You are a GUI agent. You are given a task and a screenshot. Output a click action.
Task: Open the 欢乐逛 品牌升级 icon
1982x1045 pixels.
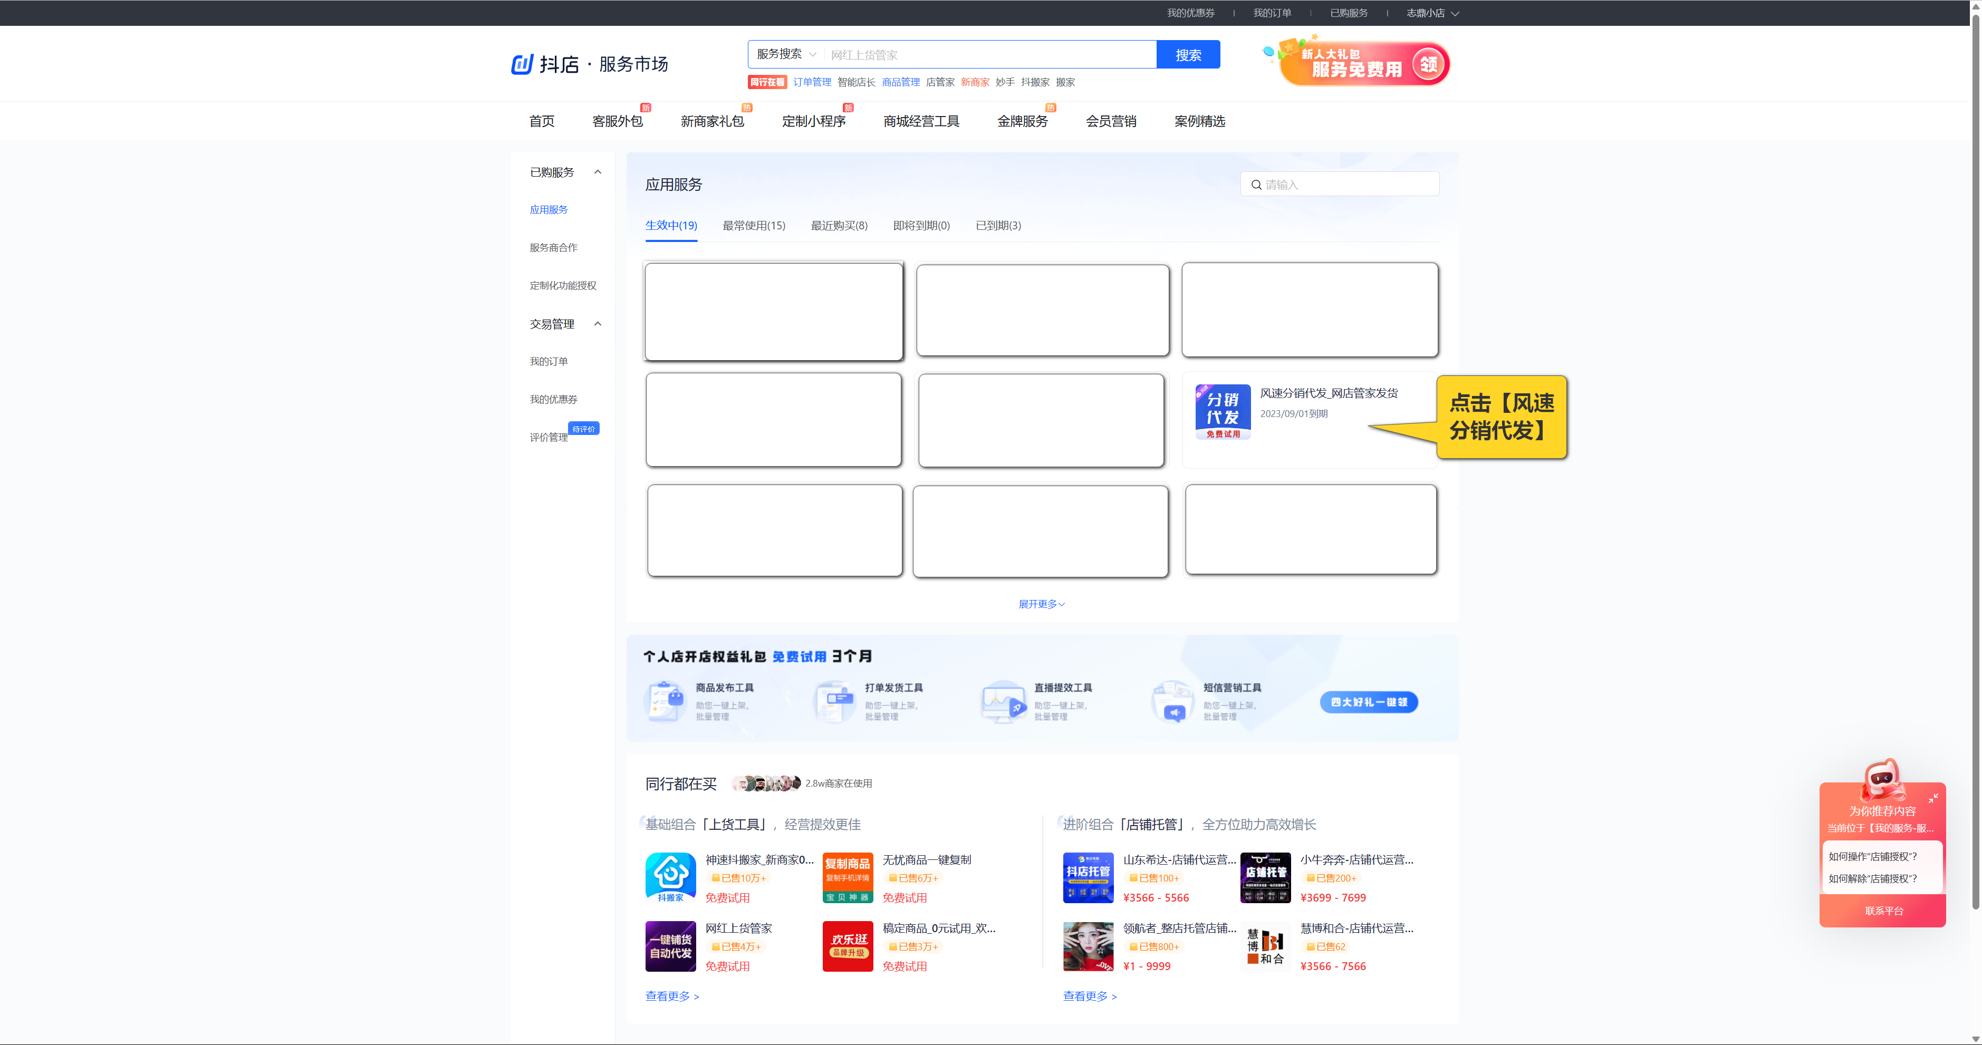(847, 946)
